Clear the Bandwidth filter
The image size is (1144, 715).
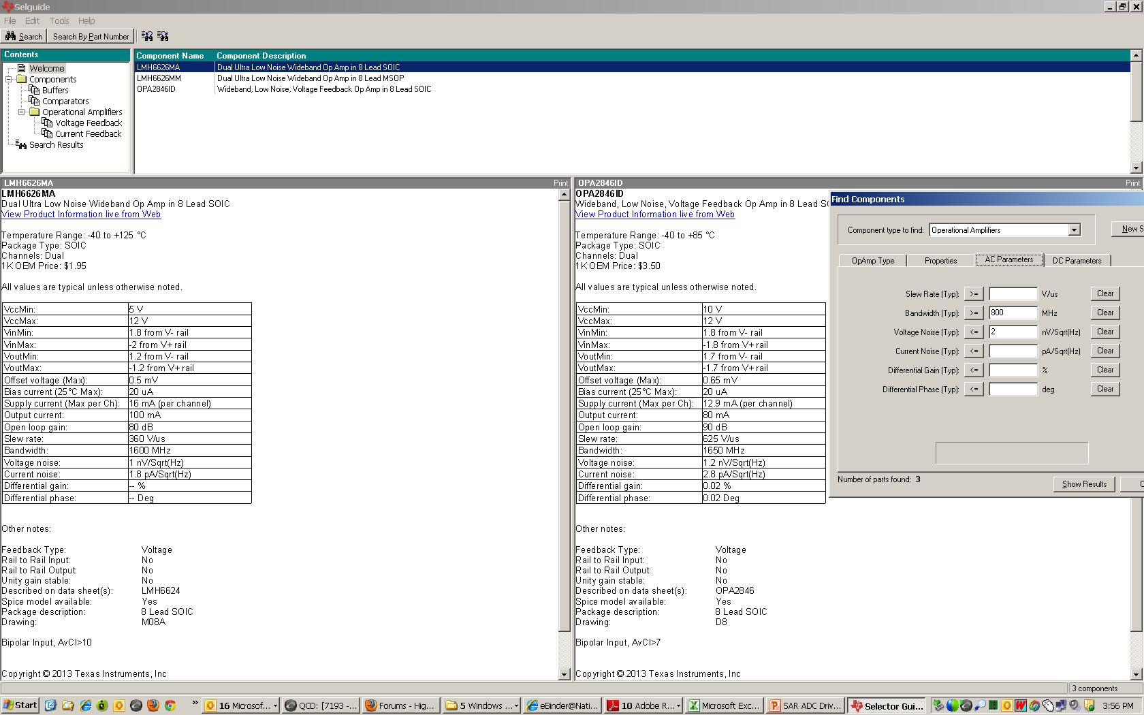tap(1105, 313)
